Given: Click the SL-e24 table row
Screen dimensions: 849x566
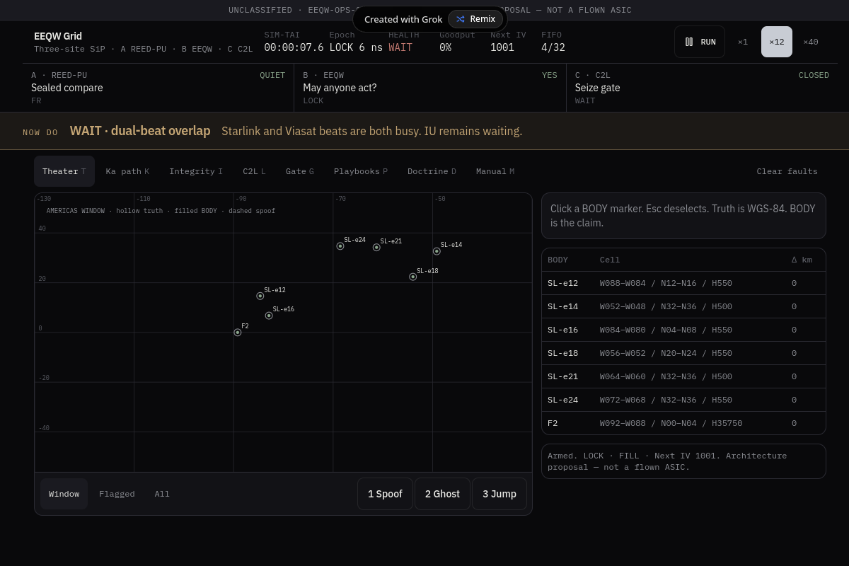Looking at the screenshot, I should click(683, 400).
